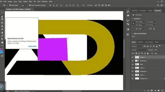Open the search icon at top right
This screenshot has width=165, height=92.
click(158, 5)
